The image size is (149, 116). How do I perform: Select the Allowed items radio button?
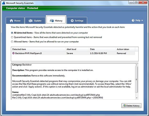[12, 42]
